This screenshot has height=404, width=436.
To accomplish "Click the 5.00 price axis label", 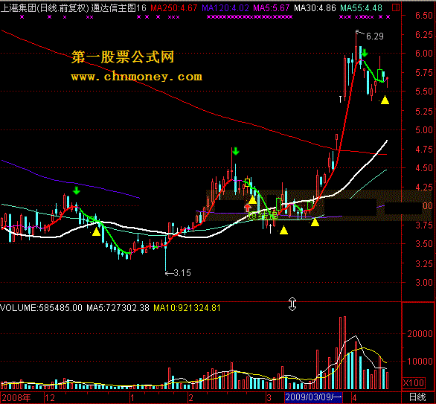I will (424, 130).
